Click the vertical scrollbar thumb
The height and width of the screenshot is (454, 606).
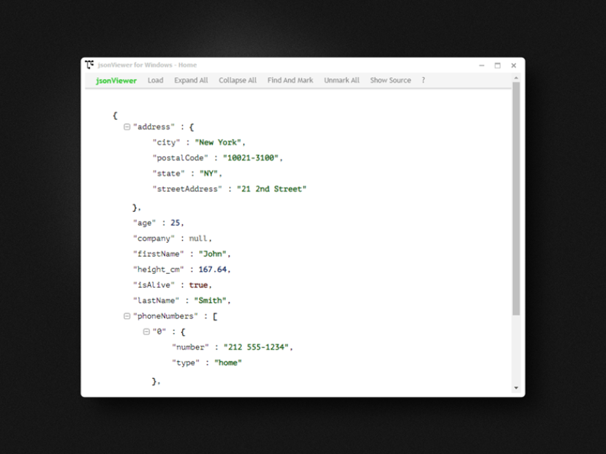tap(516, 199)
